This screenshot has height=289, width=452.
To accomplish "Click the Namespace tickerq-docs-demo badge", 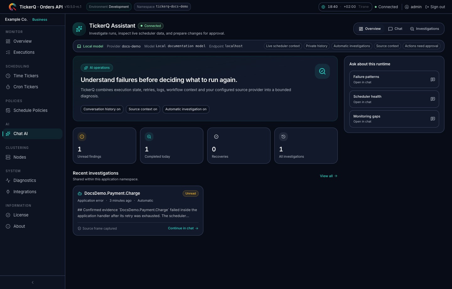I will tap(162, 7).
